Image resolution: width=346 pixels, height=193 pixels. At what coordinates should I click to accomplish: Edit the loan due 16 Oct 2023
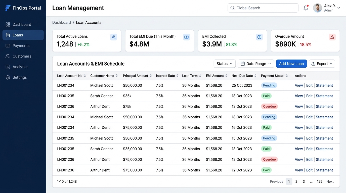tap(309, 128)
